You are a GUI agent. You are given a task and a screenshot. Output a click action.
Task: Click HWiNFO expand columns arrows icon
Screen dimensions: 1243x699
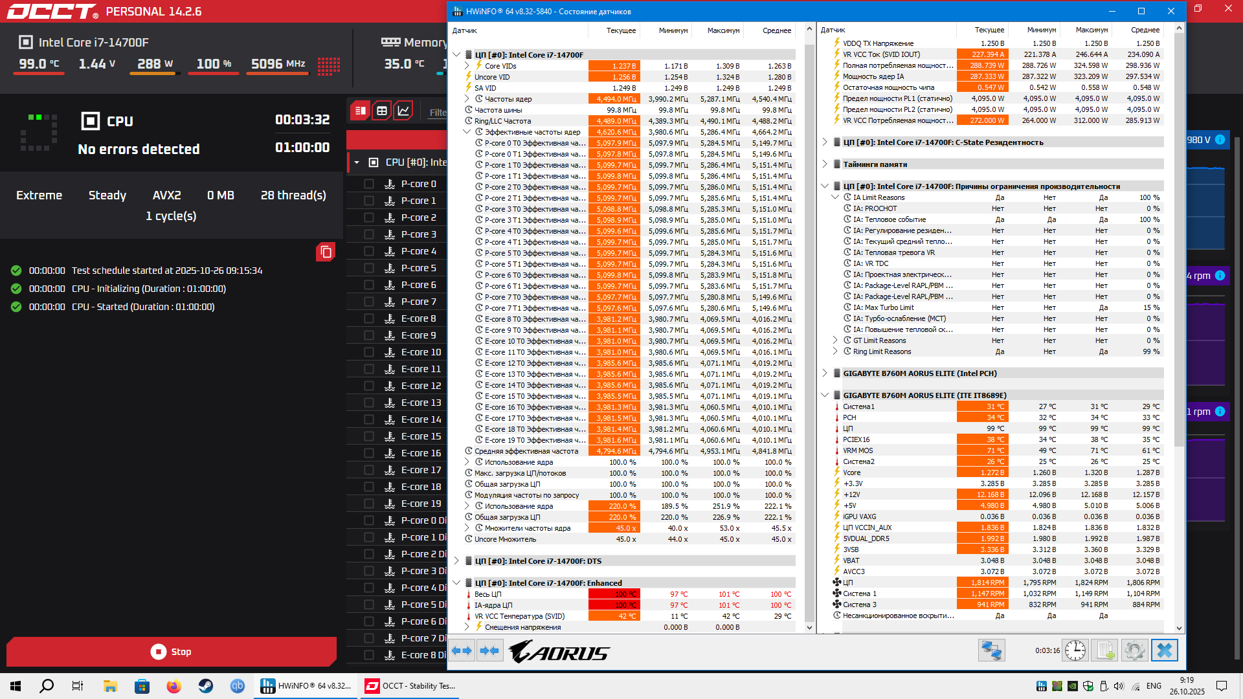pos(462,650)
